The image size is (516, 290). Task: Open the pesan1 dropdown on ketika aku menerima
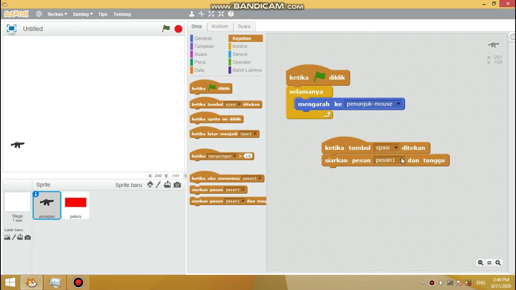coord(260,178)
